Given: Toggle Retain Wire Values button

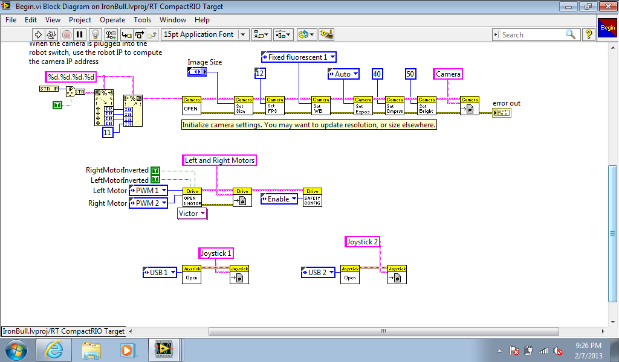Looking at the screenshot, I should point(111,34).
